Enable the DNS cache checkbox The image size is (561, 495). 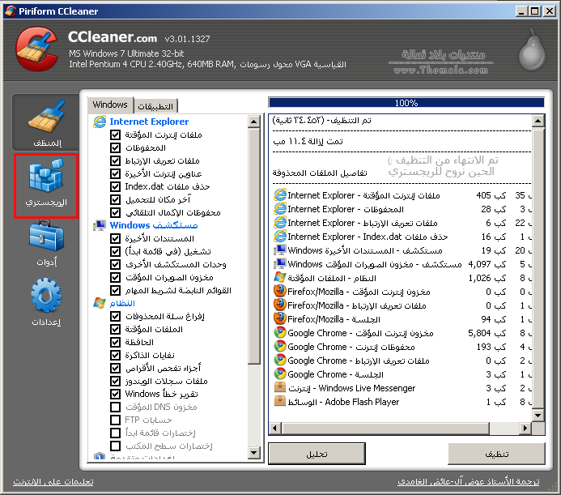point(115,407)
